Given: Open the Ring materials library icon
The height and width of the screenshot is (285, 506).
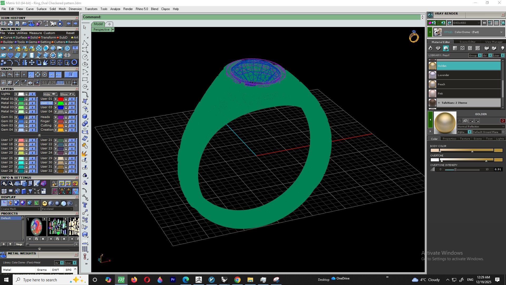Looking at the screenshot, I should tap(430, 48).
